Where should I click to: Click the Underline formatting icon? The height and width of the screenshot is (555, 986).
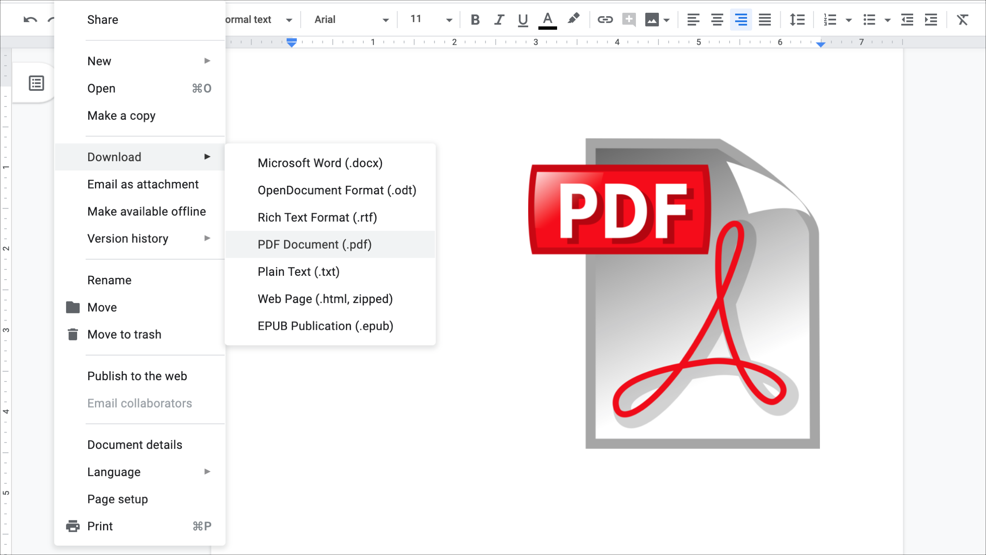click(522, 19)
